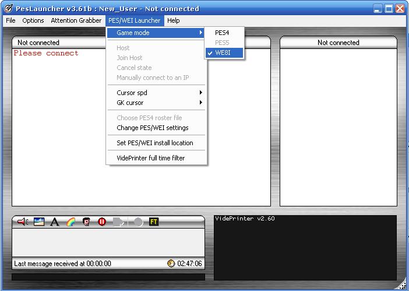Click the face emoticon icon
This screenshot has width=409, height=291.
[x=86, y=222]
